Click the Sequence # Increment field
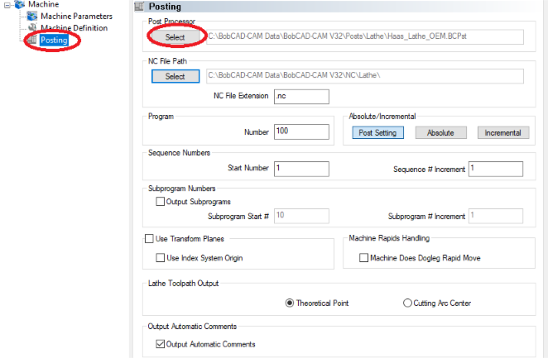The width and height of the screenshot is (548, 358). [x=496, y=169]
